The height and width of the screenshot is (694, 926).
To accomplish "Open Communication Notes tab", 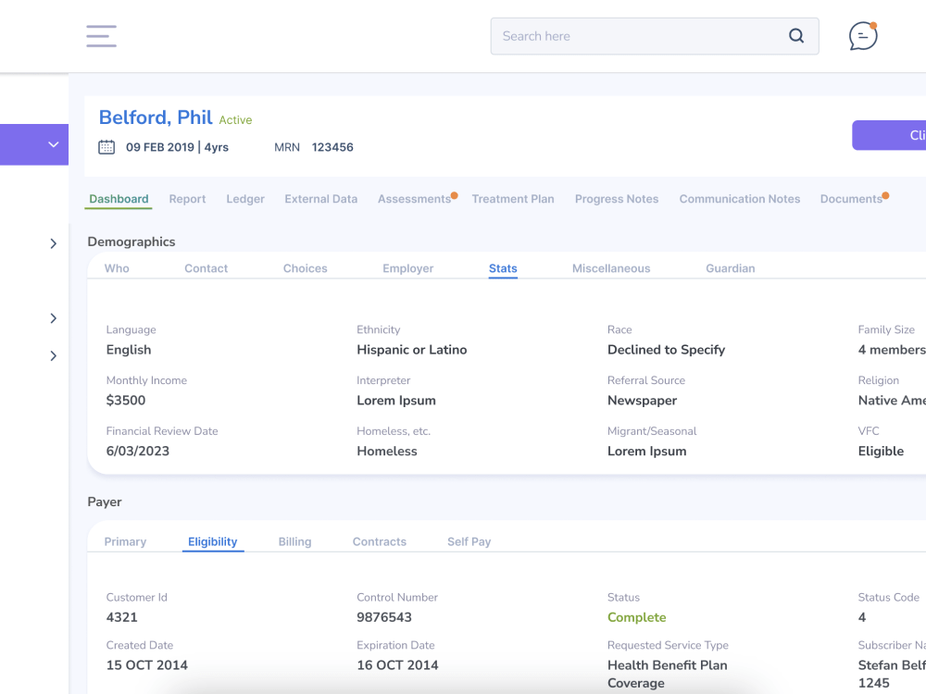I will click(x=739, y=199).
